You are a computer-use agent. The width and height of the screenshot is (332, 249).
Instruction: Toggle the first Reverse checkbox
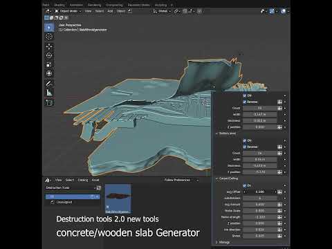(245, 102)
